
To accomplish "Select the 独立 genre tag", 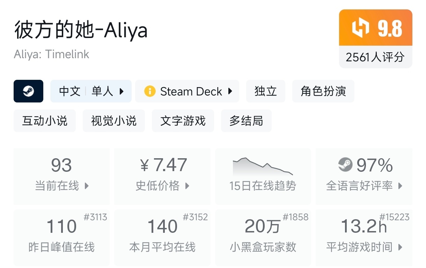I will 265,91.
